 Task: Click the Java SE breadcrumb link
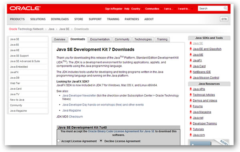pyautogui.click(x=64, y=29)
